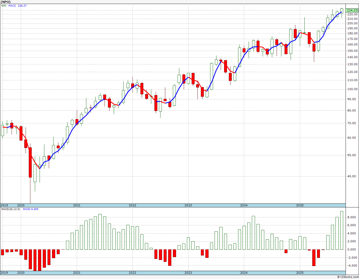This screenshot has height=279, width=359.
Task: Select the MA(3) legend label
Action: click(12, 6)
